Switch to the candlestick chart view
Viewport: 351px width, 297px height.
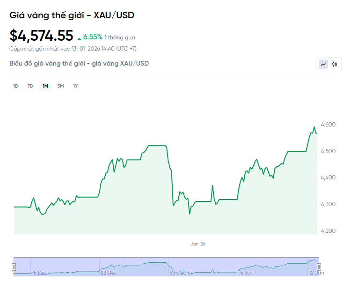pyautogui.click(x=335, y=64)
